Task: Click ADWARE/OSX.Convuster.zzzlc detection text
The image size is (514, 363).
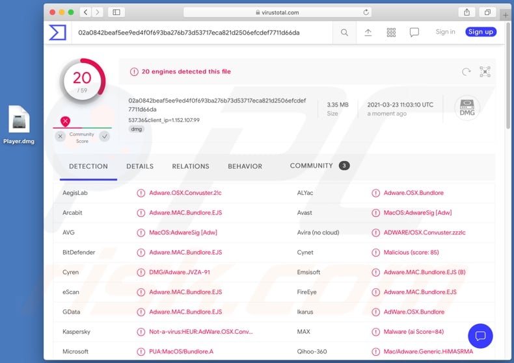Action: 424,232
